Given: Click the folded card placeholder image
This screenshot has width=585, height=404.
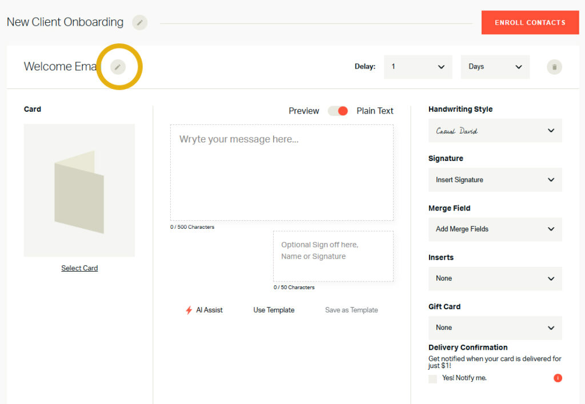Looking at the screenshot, I should 79,191.
